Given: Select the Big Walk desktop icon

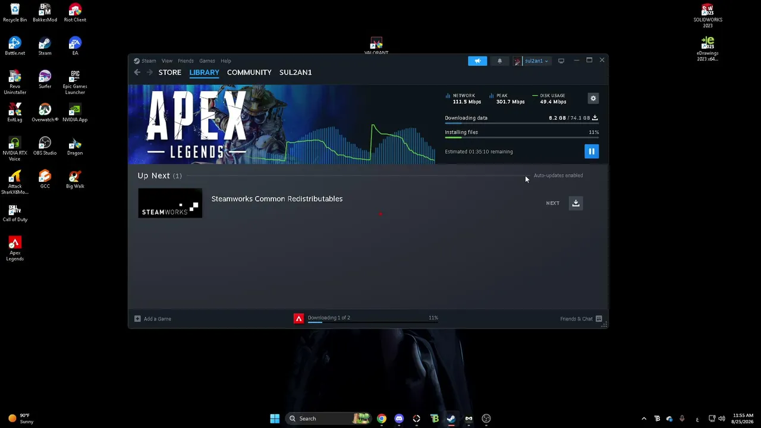Looking at the screenshot, I should coord(75,180).
